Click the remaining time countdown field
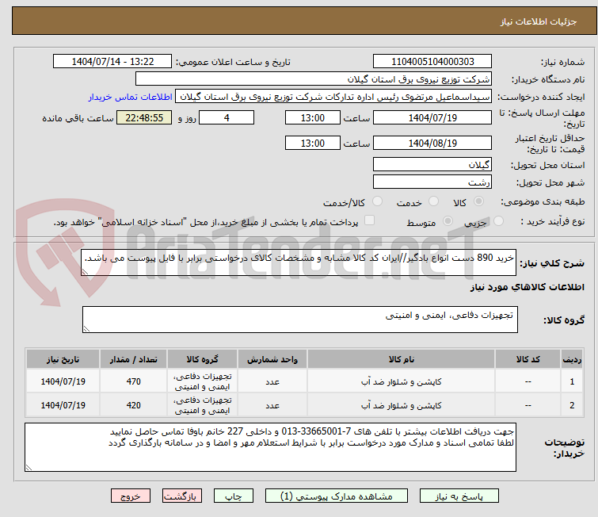598x517 pixels. [x=144, y=117]
